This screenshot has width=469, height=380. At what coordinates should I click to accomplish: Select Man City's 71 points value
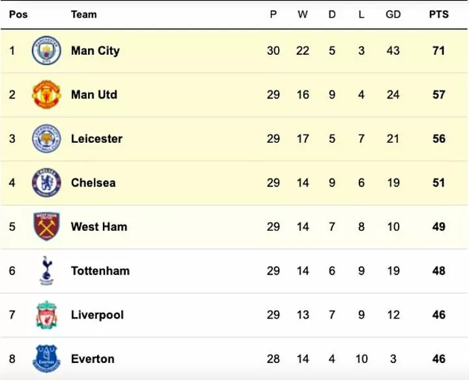439,51
